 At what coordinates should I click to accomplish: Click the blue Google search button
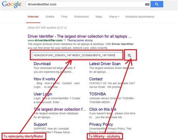click(x=157, y=4)
